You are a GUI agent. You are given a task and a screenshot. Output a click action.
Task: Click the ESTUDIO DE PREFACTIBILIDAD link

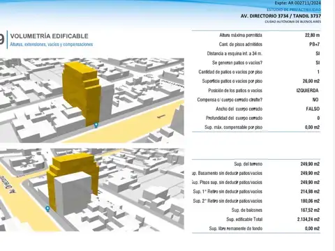point(294,10)
